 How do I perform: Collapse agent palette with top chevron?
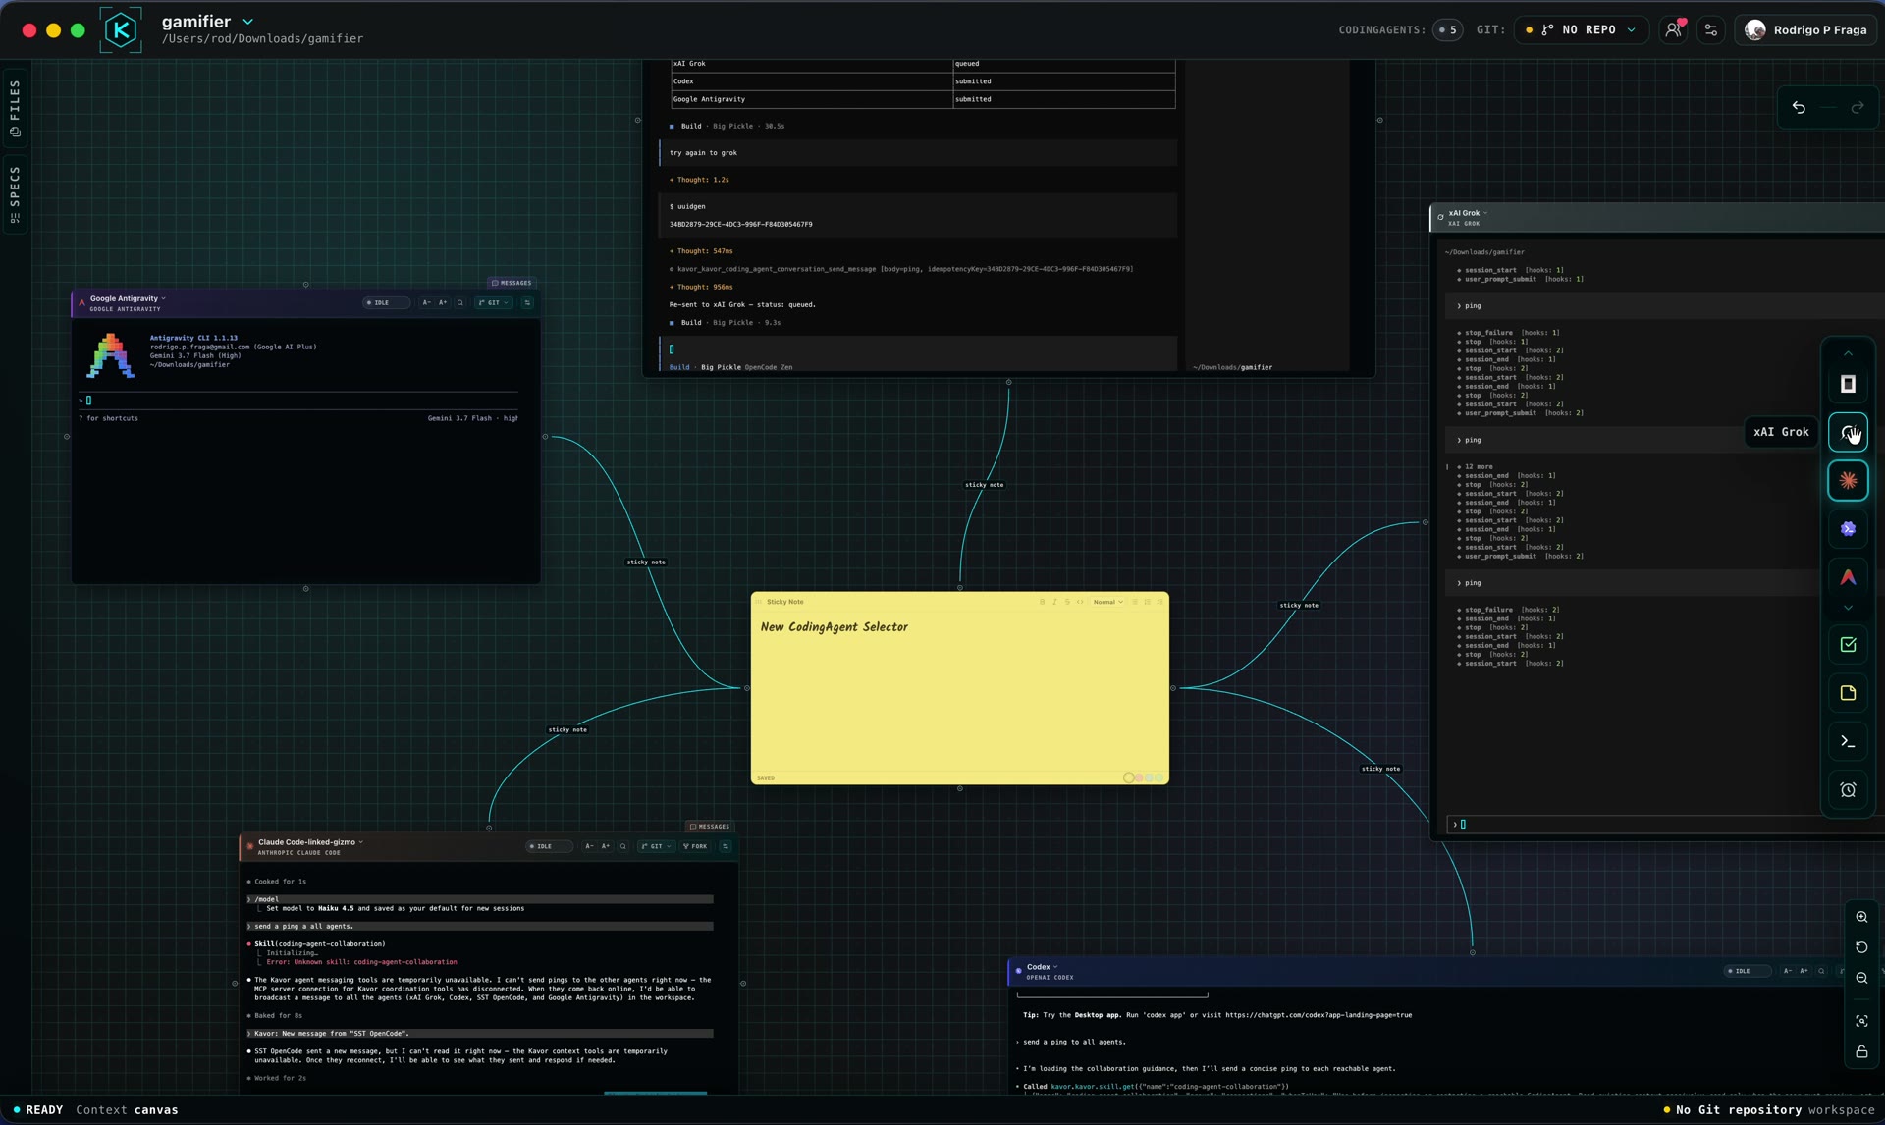tap(1848, 353)
